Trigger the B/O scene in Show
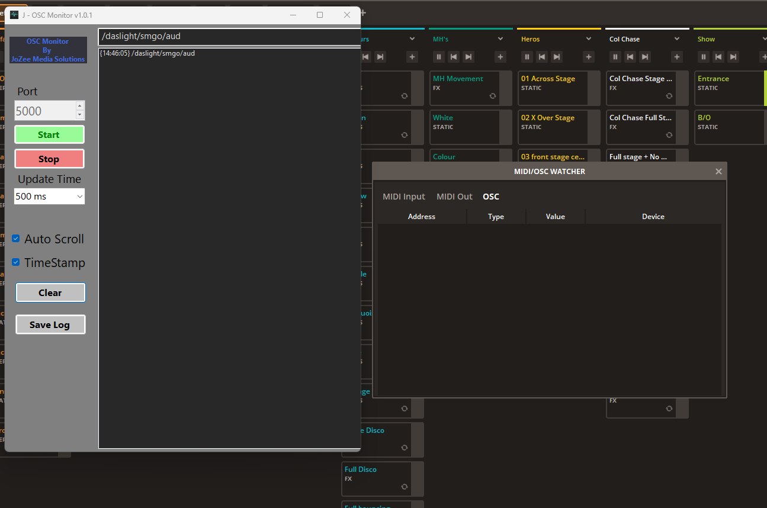 tap(731, 127)
